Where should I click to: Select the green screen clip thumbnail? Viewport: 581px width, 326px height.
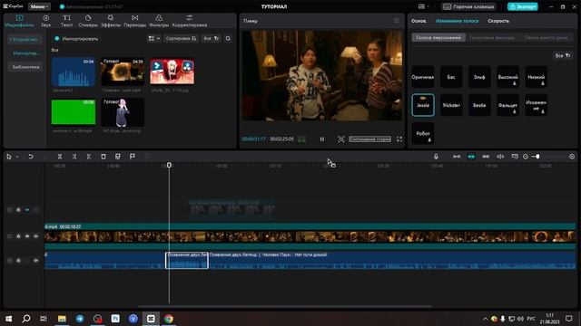tap(74, 111)
